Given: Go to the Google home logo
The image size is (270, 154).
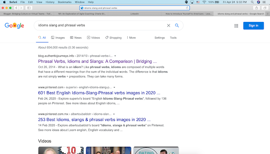Looking at the screenshot, I should [14, 25].
